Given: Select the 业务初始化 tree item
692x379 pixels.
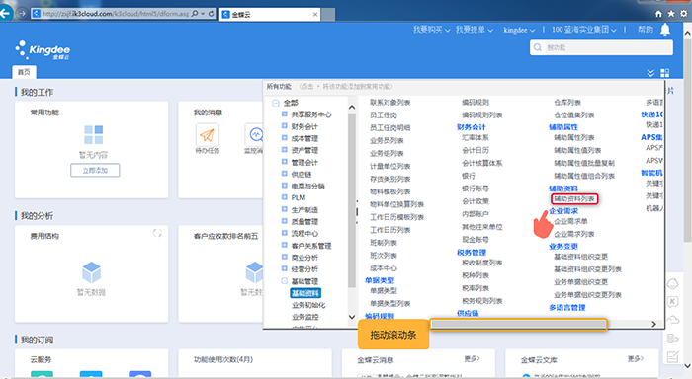Looking at the screenshot, I should click(x=308, y=305).
